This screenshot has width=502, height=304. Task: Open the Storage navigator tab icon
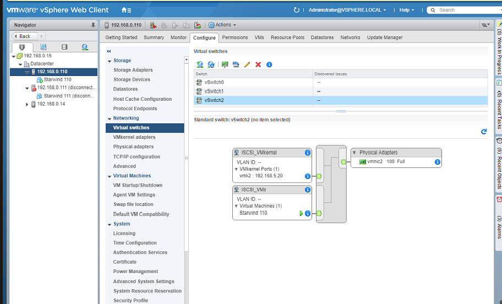pyautogui.click(x=64, y=47)
